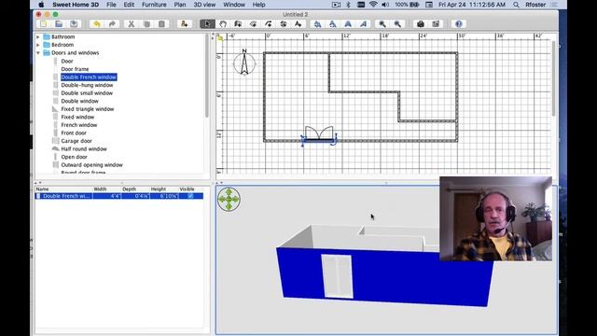Choose the Create polylines tool
The image size is (597, 336).
pyautogui.click(x=269, y=24)
